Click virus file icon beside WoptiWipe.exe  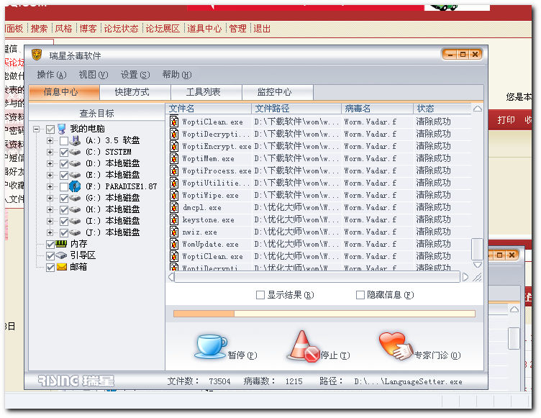[x=174, y=195]
